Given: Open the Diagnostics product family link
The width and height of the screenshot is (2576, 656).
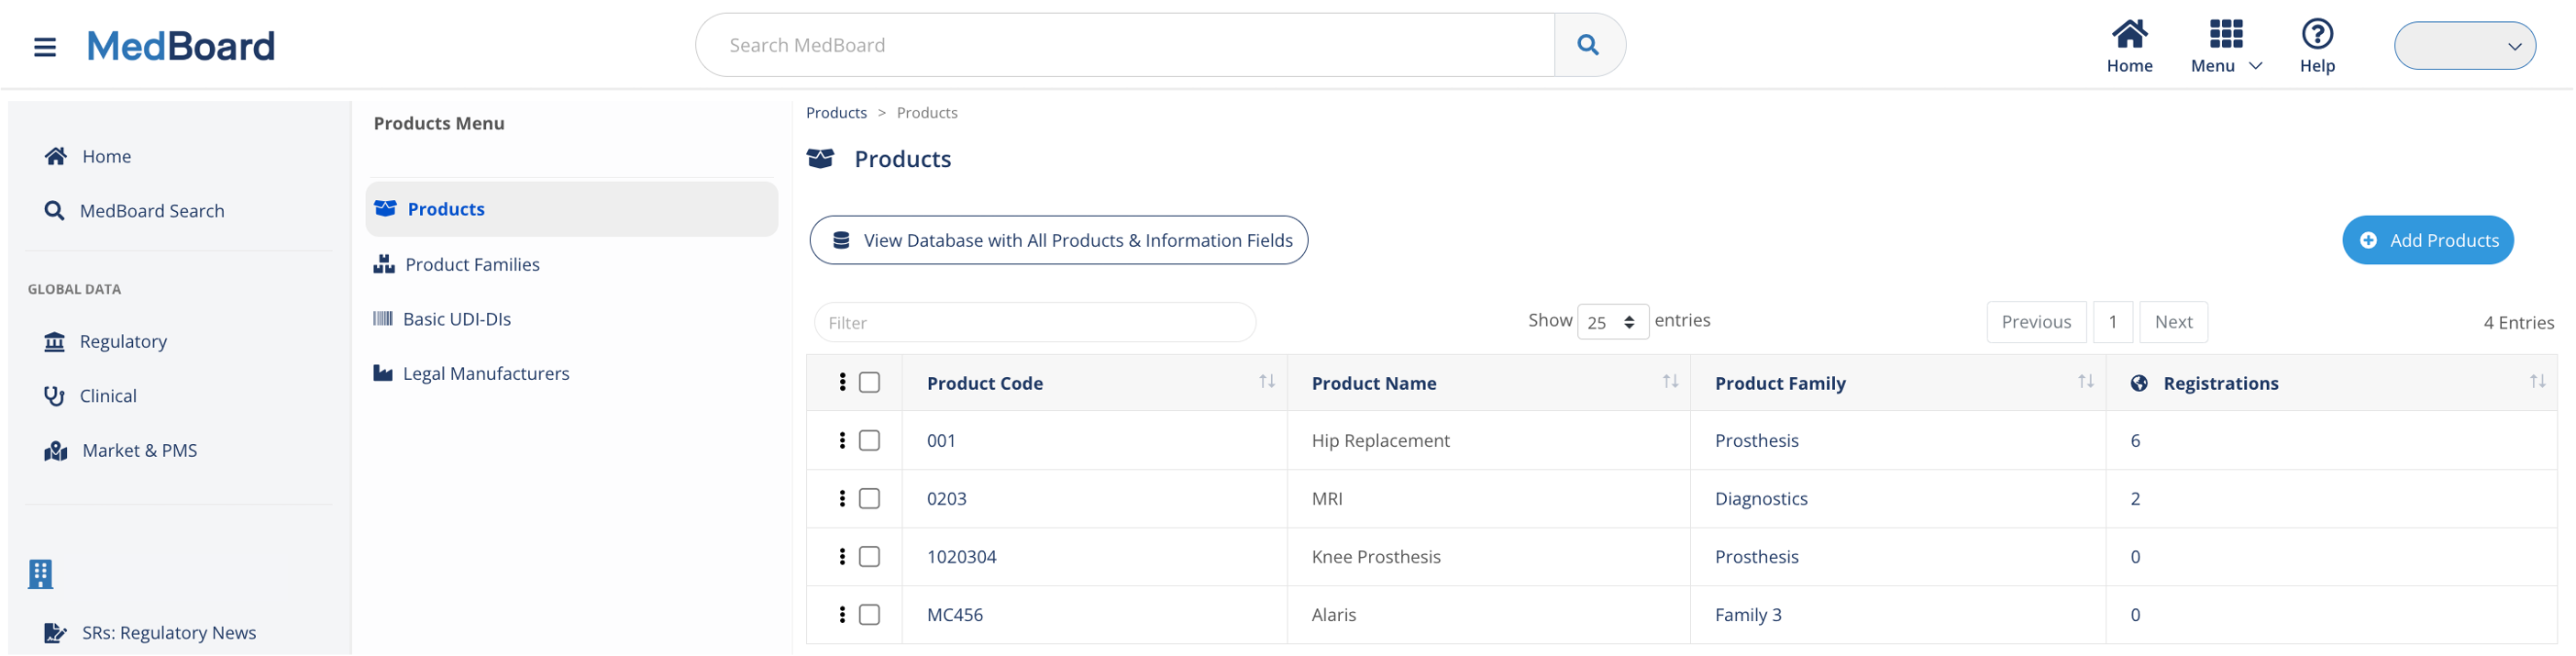Looking at the screenshot, I should (x=1763, y=499).
